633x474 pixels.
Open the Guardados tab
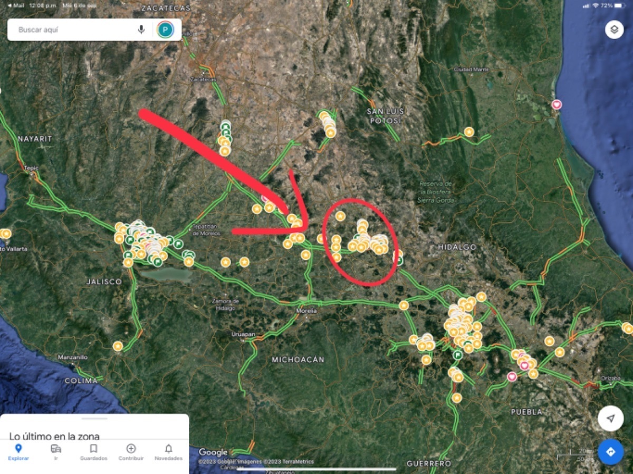[x=93, y=452]
